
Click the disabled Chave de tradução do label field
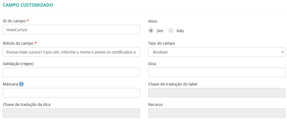point(217,93)
